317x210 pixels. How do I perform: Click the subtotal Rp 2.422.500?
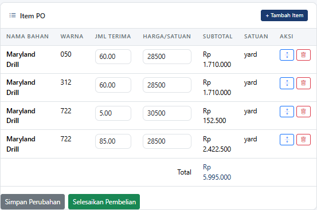coord(217,144)
